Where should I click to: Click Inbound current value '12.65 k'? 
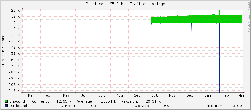[64, 101]
